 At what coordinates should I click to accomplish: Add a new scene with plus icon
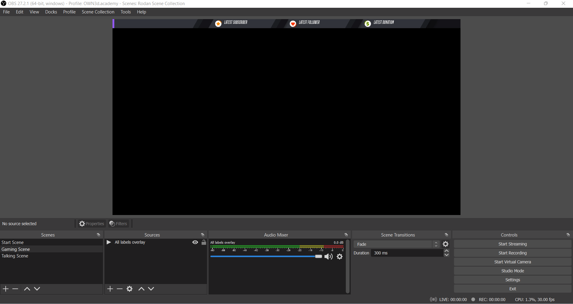[6, 289]
